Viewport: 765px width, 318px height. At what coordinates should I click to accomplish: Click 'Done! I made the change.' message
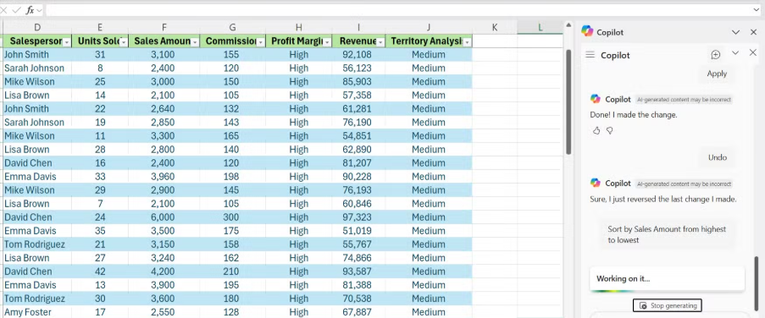[634, 115]
